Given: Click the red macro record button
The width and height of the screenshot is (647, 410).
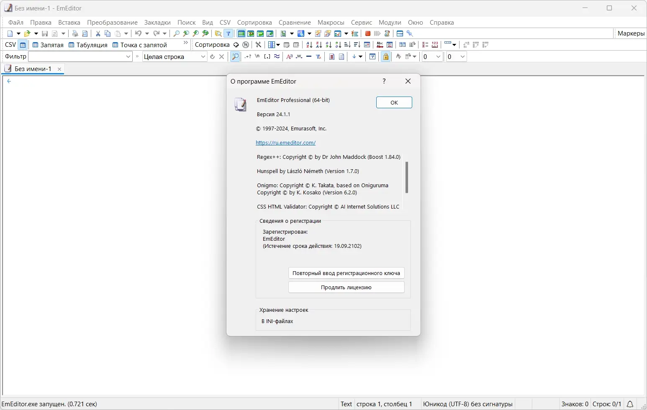Looking at the screenshot, I should click(x=368, y=33).
